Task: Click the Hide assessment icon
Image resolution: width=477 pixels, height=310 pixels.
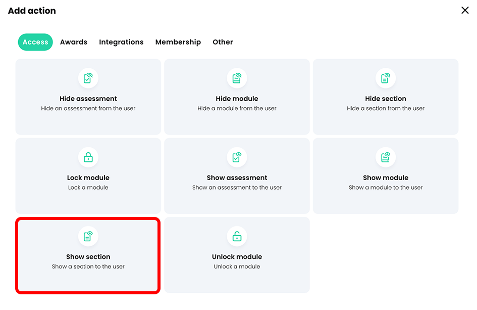Action: coord(88,78)
